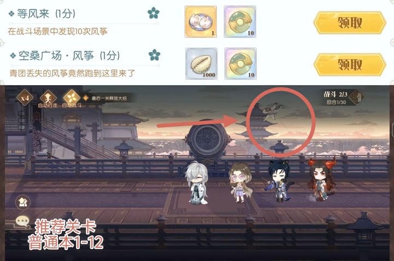Toggle 自动行走 auto-walk
The image size is (394, 261).
48,98
